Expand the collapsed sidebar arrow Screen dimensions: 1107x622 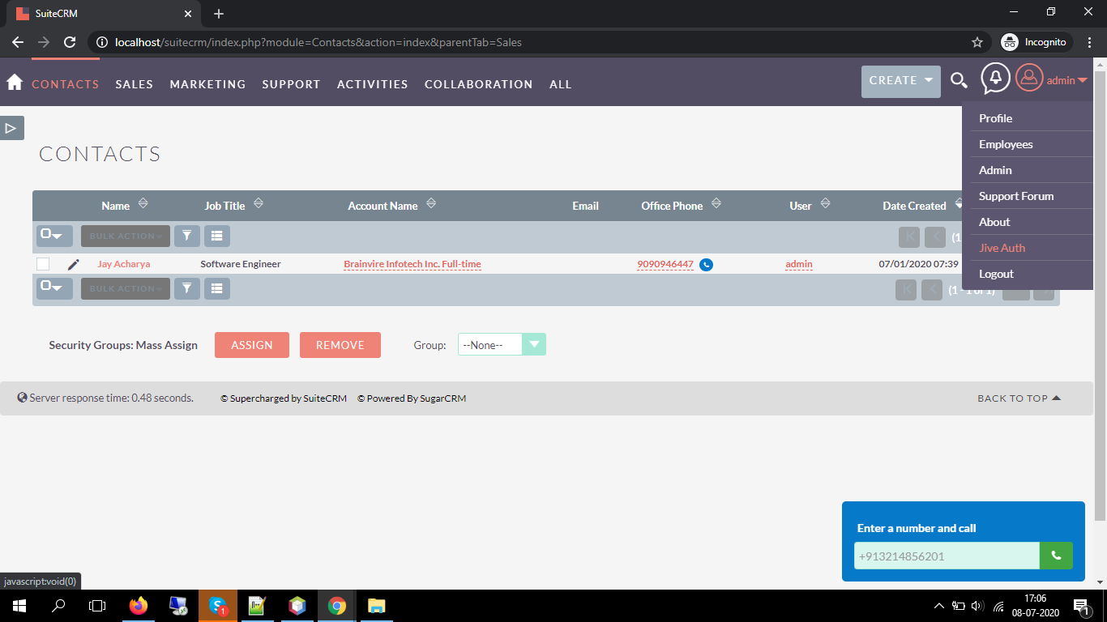tap(11, 128)
